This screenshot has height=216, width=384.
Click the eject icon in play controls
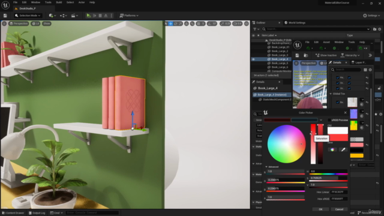[x=106, y=16]
